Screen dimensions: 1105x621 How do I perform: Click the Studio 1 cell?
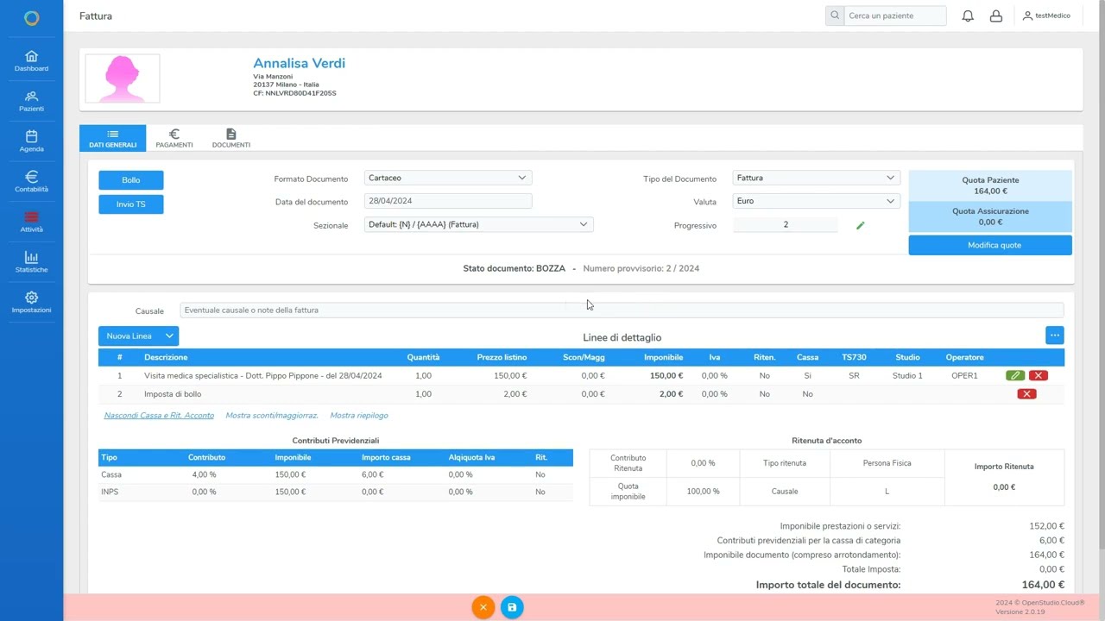907,376
